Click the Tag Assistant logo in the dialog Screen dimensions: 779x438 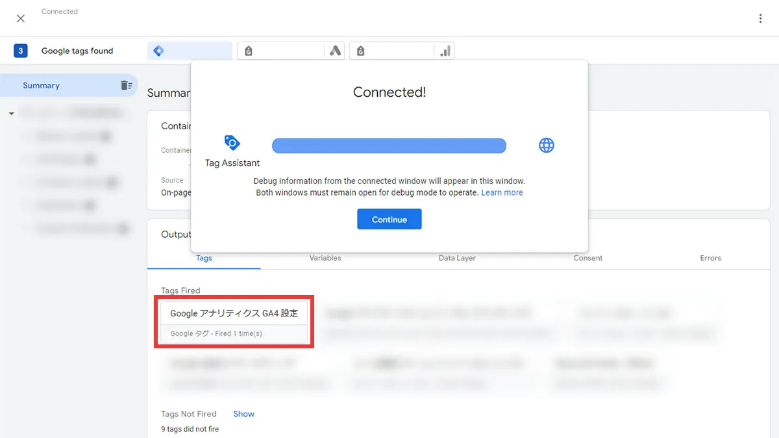click(x=232, y=143)
